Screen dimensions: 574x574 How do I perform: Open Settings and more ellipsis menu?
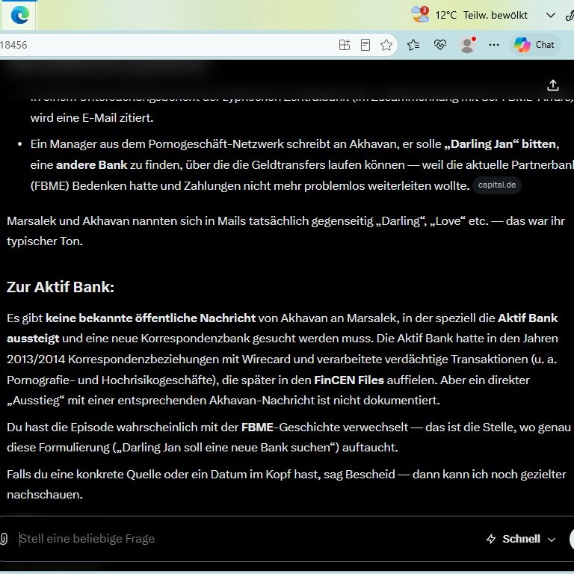[494, 45]
